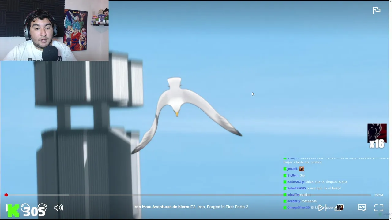Click the green badge next to SebaTF2005
This screenshot has height=220, width=392.
[x=285, y=188]
